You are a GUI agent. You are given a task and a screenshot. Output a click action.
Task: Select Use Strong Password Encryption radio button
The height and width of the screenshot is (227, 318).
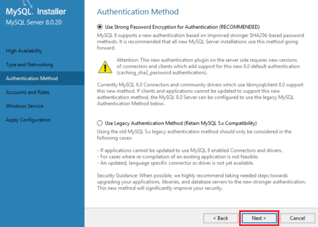99,27
